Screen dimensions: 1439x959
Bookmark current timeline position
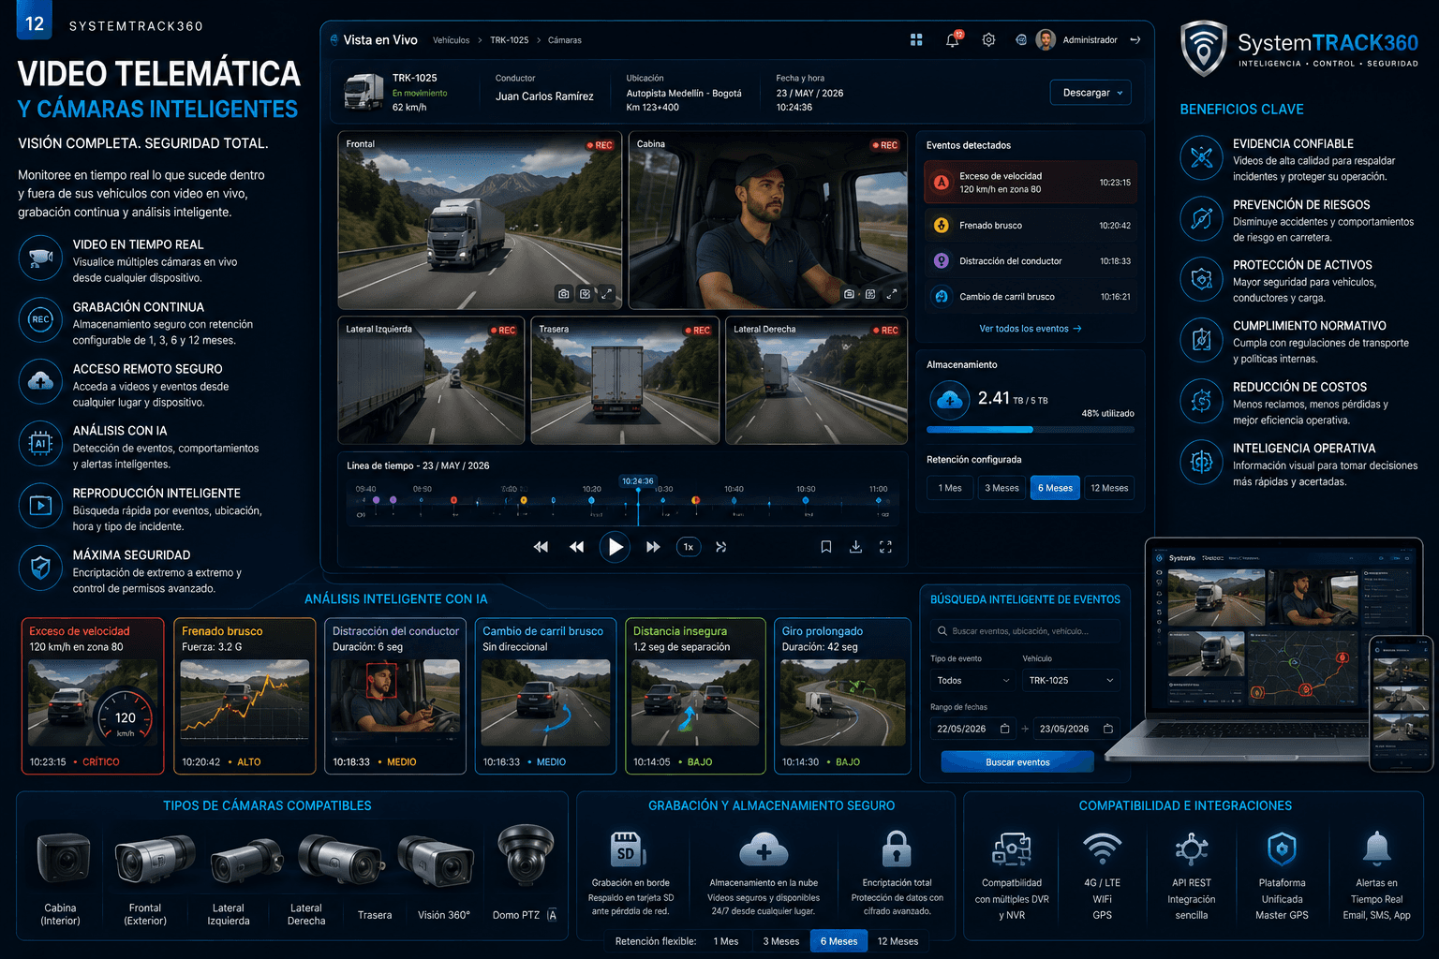826,547
